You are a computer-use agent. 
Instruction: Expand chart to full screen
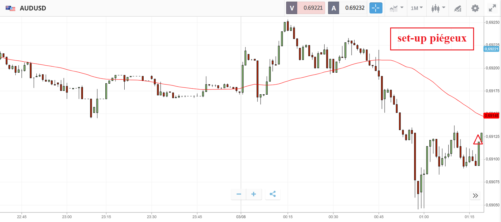[x=492, y=8]
